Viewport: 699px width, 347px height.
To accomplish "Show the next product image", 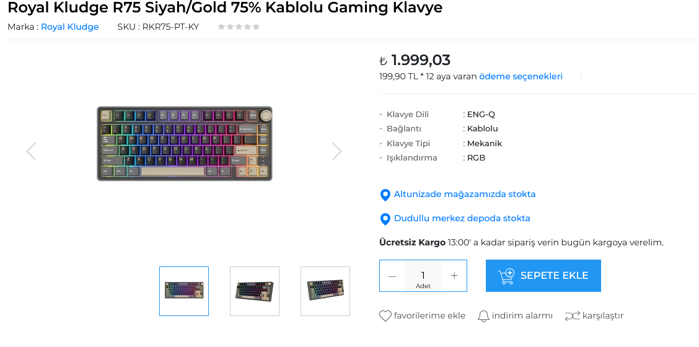I will pyautogui.click(x=337, y=152).
